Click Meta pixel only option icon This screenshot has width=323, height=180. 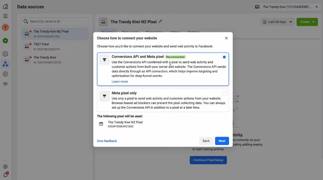pyautogui.click(x=104, y=96)
